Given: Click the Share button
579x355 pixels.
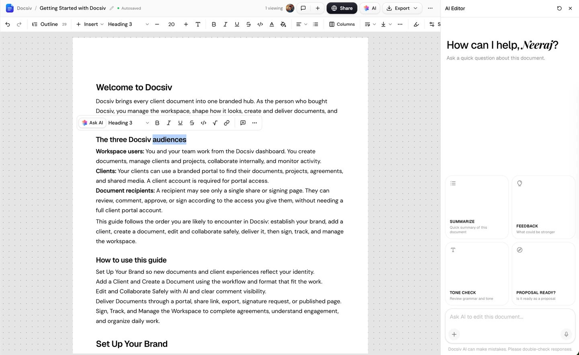Looking at the screenshot, I should click(x=342, y=8).
